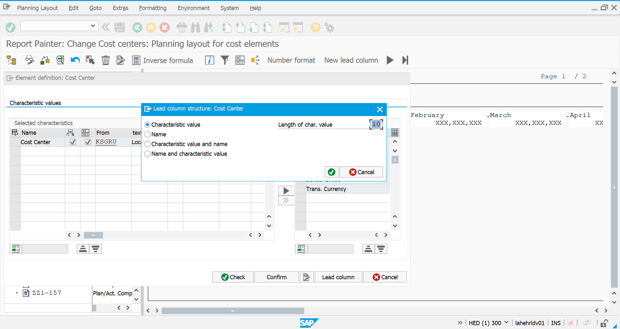This screenshot has height=329, width=620.
Task: Click Cancel in Element definition dialog
Action: pos(385,277)
